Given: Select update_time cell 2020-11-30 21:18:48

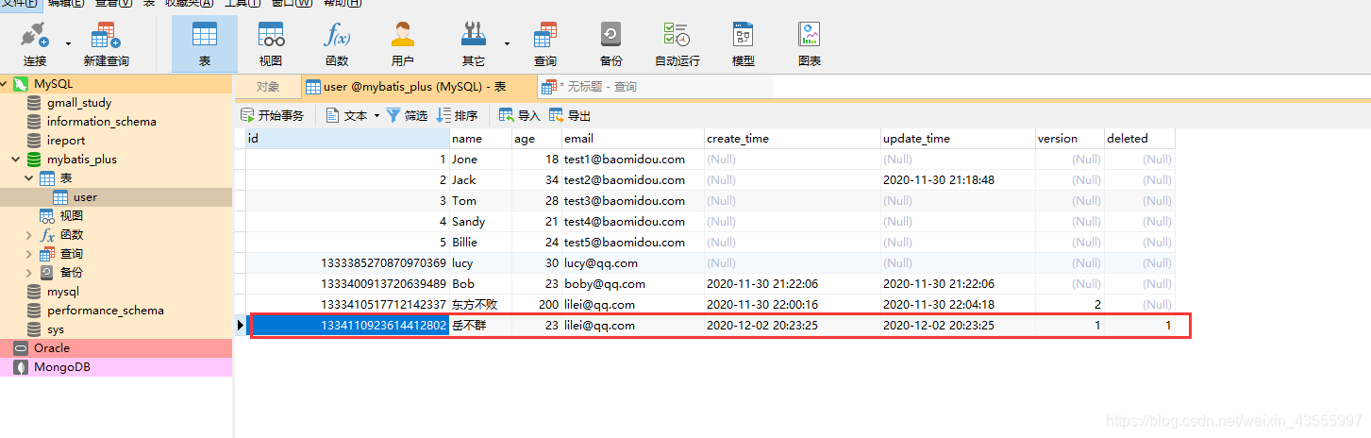Looking at the screenshot, I should (959, 180).
